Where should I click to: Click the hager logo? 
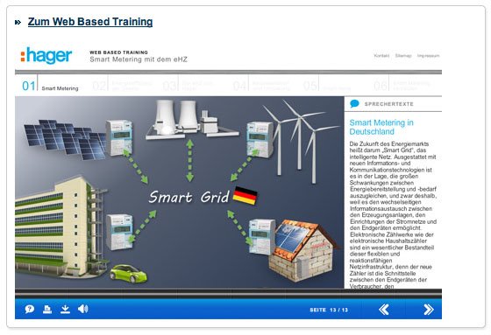[x=46, y=55]
